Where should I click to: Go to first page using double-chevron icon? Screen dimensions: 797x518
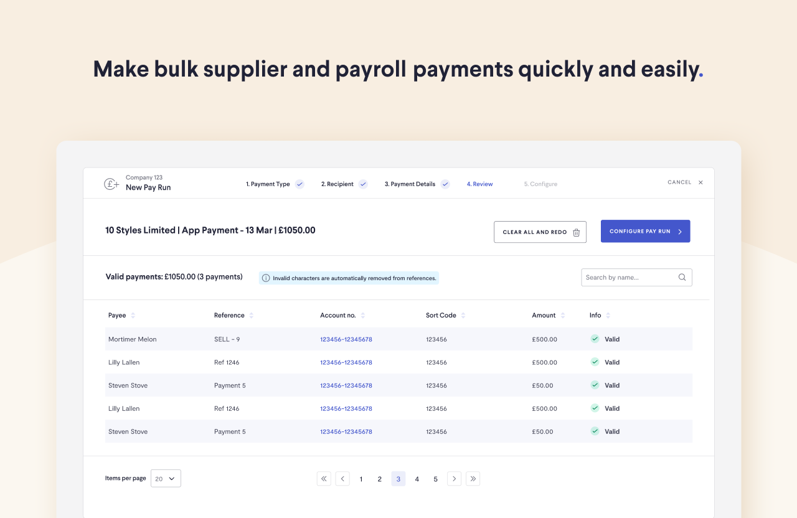tap(324, 478)
